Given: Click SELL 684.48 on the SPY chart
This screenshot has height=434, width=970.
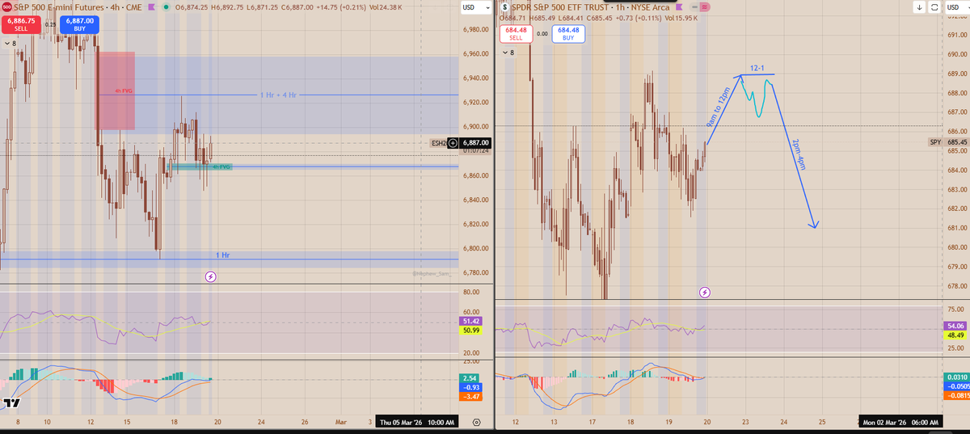Looking at the screenshot, I should point(515,34).
